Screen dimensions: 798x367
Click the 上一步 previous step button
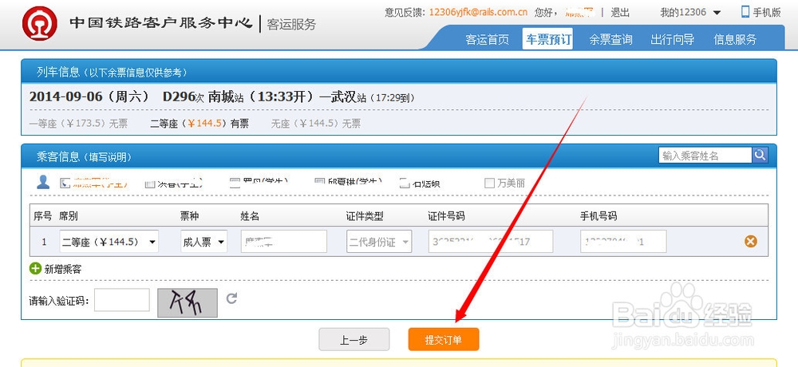354,340
